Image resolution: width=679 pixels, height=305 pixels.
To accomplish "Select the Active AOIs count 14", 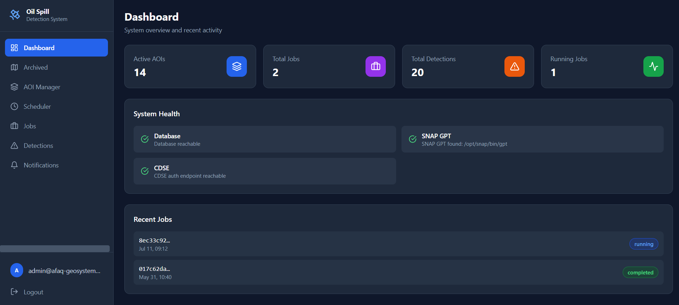I will tap(140, 73).
